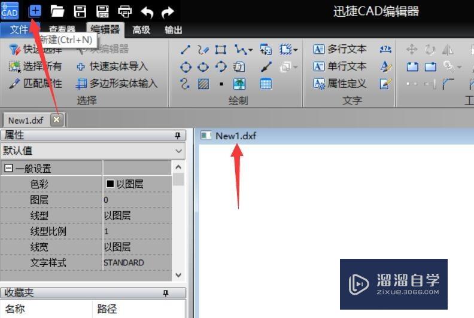Click 快速实体导入 button
Image resolution: width=474 pixels, height=318 pixels.
[112, 66]
